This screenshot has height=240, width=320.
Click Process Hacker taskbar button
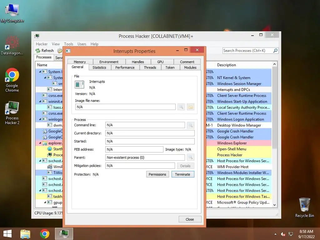point(64,234)
